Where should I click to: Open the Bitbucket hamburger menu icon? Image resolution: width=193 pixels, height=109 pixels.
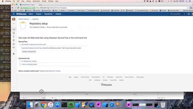(x=14, y=14)
